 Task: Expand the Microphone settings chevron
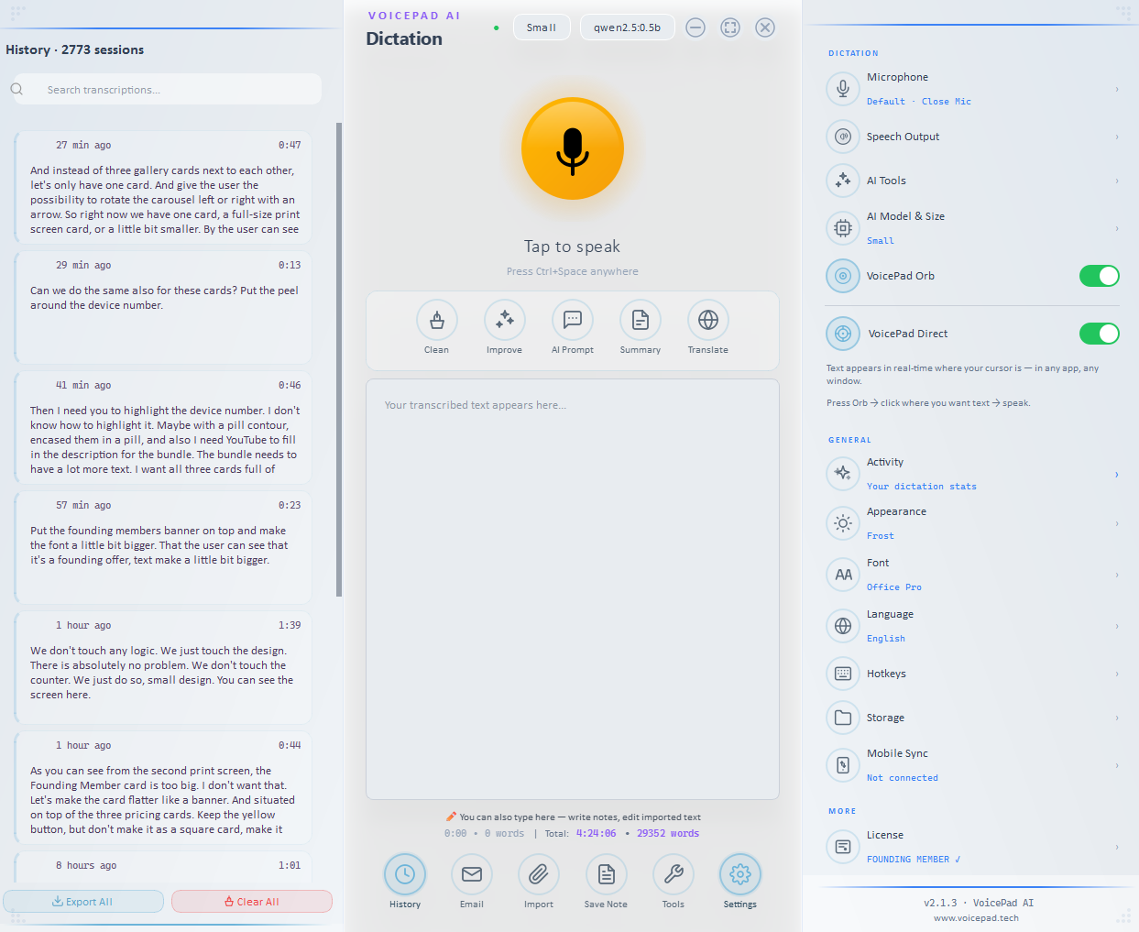pyautogui.click(x=1117, y=89)
